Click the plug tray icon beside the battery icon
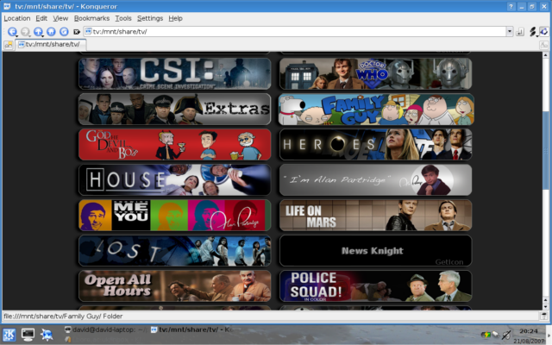The height and width of the screenshot is (345, 552). tap(496, 334)
